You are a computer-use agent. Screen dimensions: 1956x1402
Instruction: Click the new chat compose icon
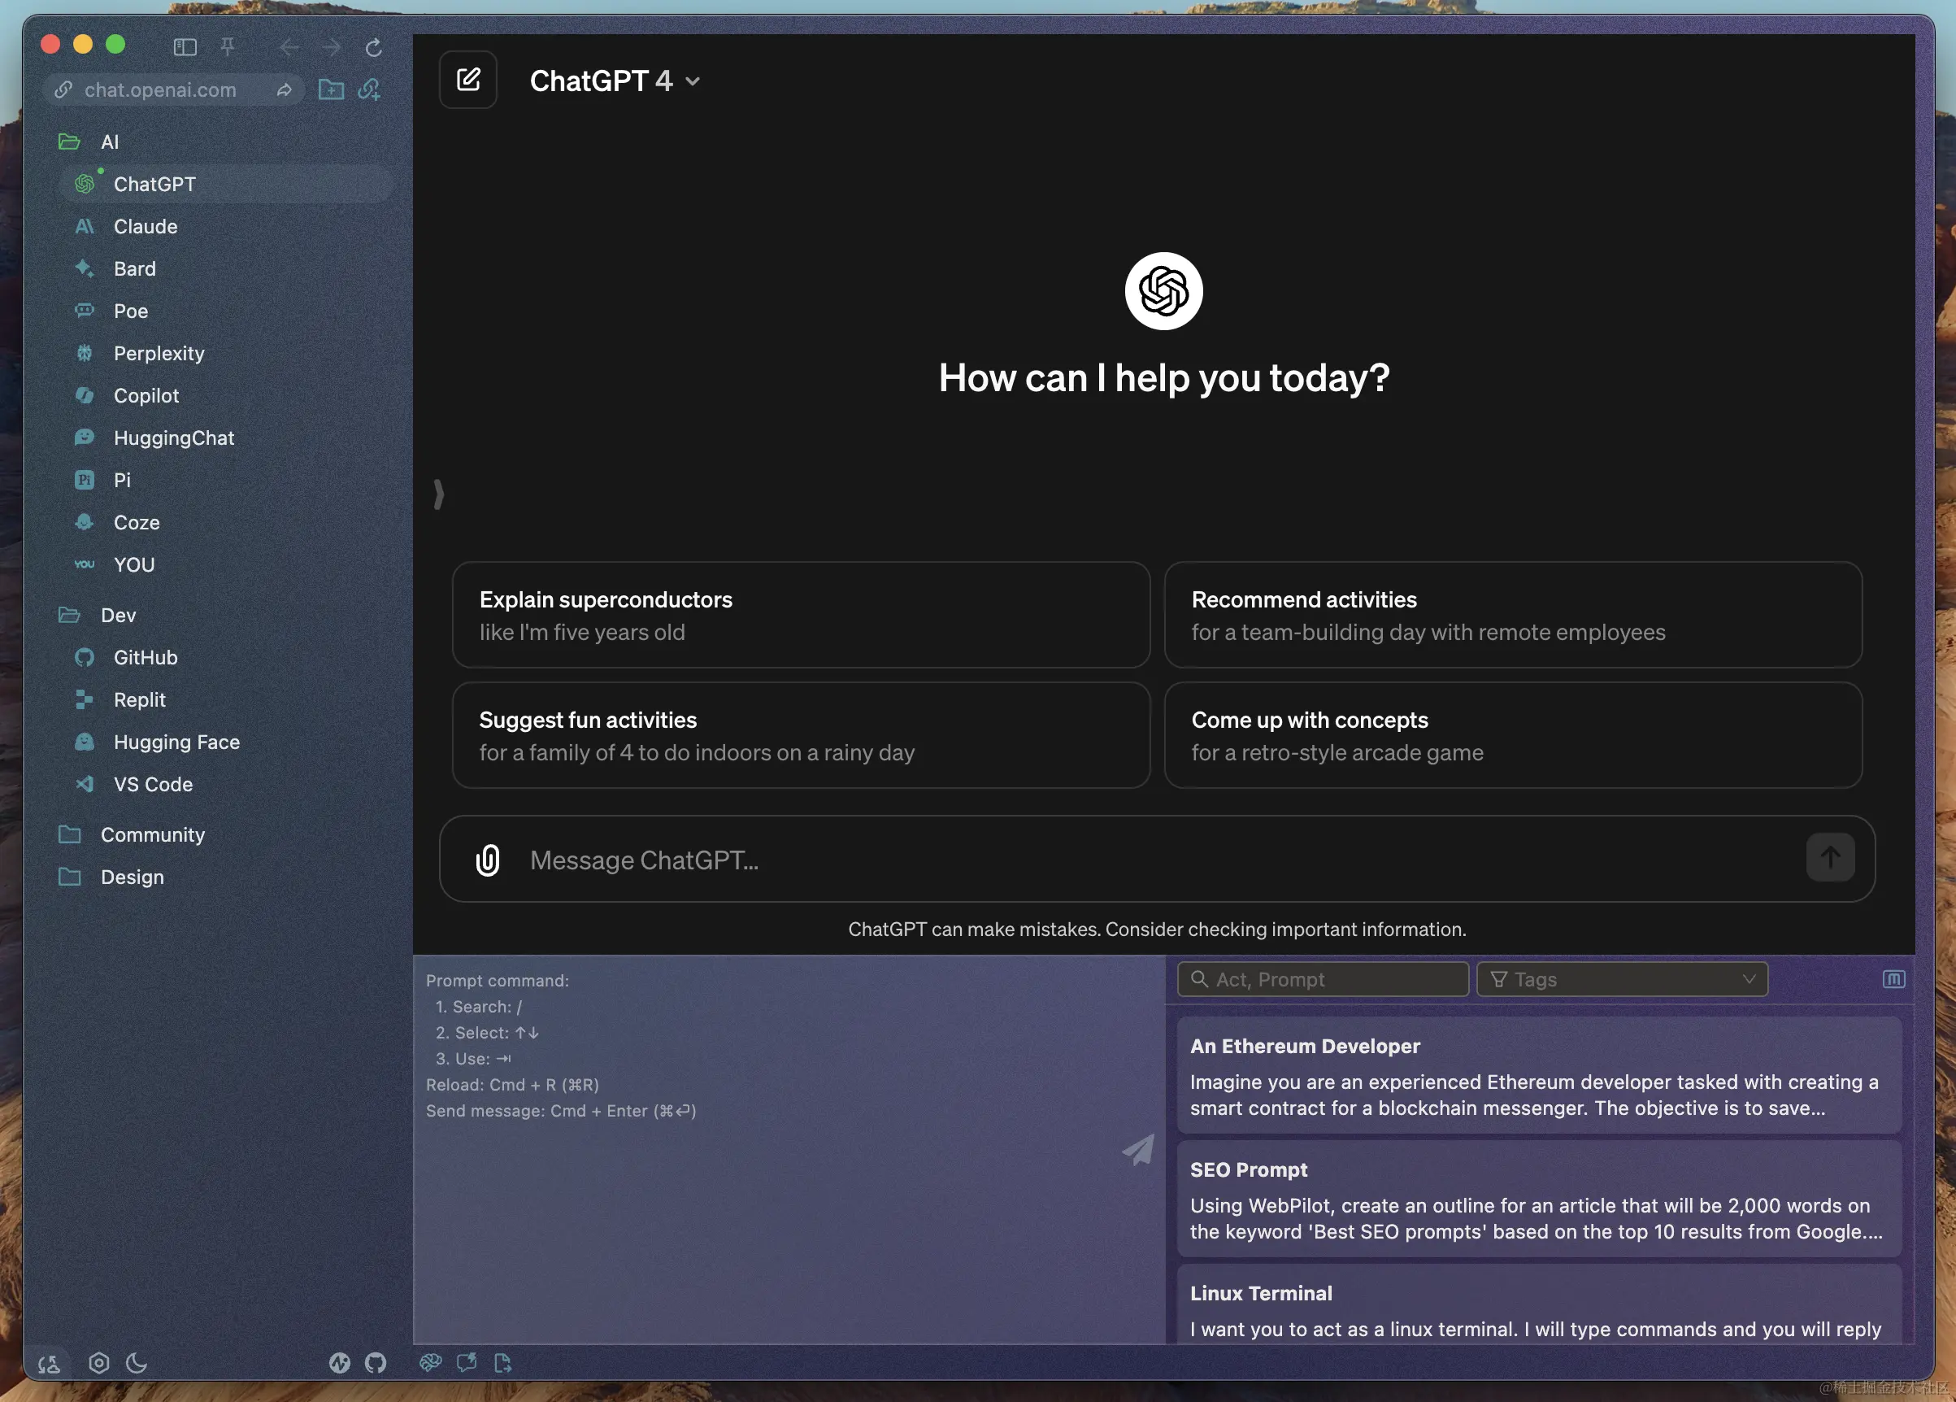coord(467,81)
